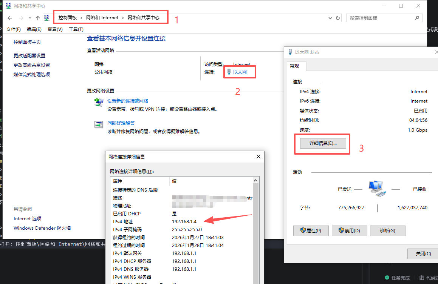Select 控制面板 in the breadcrumb
The width and height of the screenshot is (438, 284).
coord(68,18)
